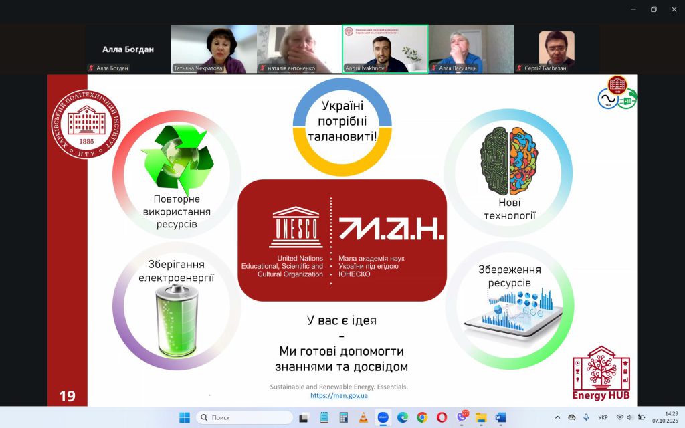Click muted mic icon beside Алла Богдан

91,68
